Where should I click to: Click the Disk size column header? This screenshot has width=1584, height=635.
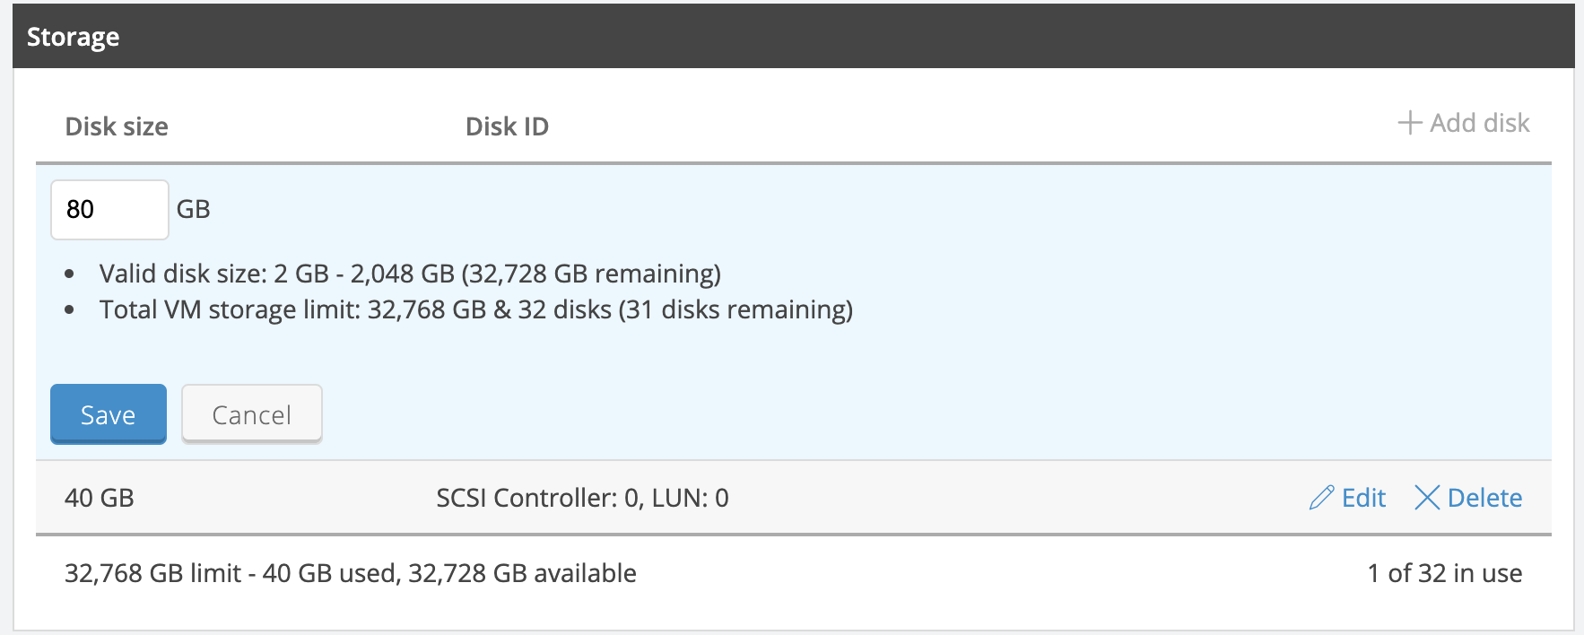117,126
